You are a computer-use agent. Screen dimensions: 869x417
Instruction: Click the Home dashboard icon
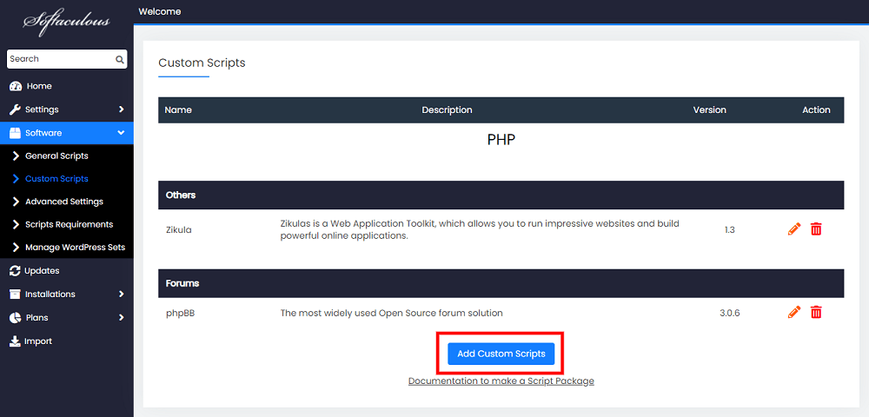(16, 86)
